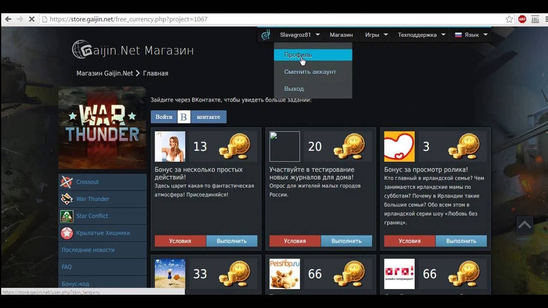The width and height of the screenshot is (548, 308).
Task: Open Магазин in the top navigation
Action: coord(341,35)
